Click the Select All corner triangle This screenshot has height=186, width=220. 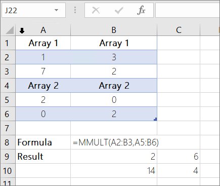10,30
